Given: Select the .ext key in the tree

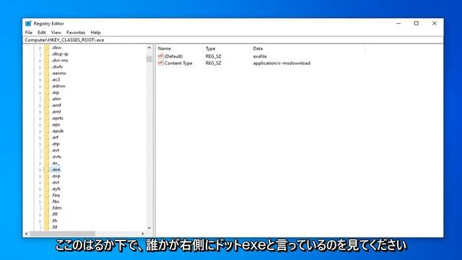Looking at the screenshot, I should pyautogui.click(x=56, y=183).
